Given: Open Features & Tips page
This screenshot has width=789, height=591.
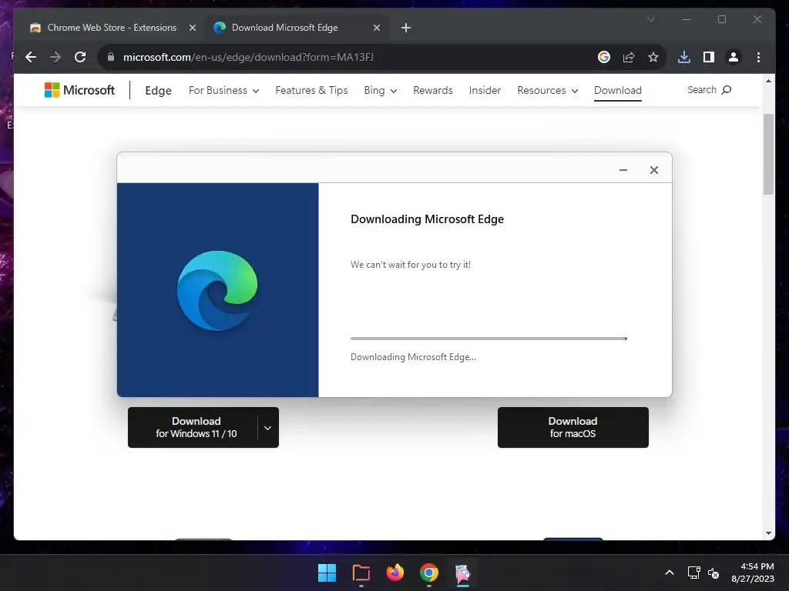Looking at the screenshot, I should point(311,91).
